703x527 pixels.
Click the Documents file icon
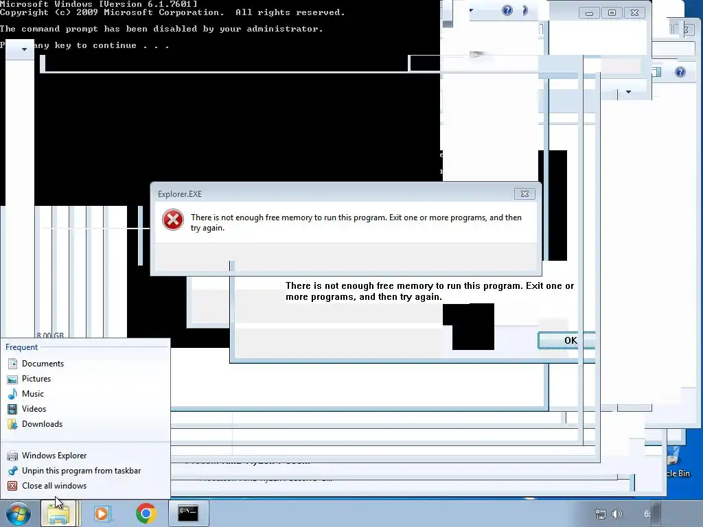tap(12, 364)
